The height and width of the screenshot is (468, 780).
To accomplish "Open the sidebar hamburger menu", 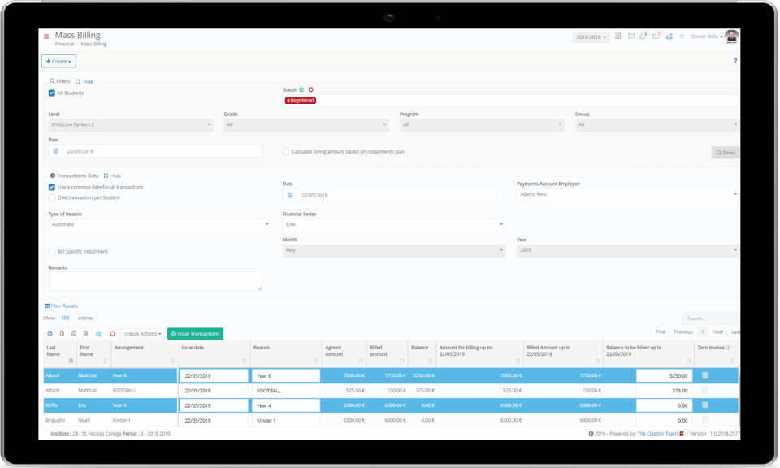I will pyautogui.click(x=46, y=35).
